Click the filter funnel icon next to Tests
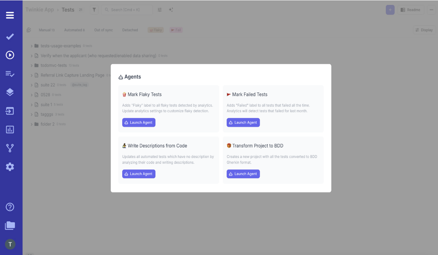The image size is (438, 255). 94,10
